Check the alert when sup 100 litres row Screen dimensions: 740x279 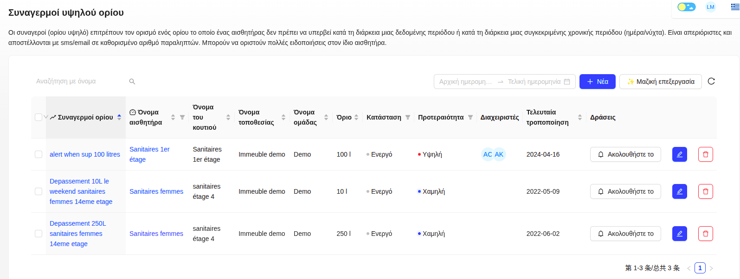(39, 154)
